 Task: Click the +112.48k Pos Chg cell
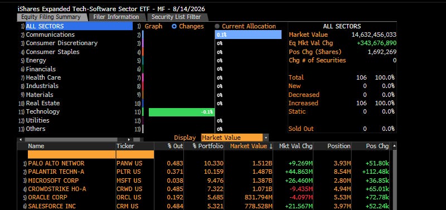point(375,172)
